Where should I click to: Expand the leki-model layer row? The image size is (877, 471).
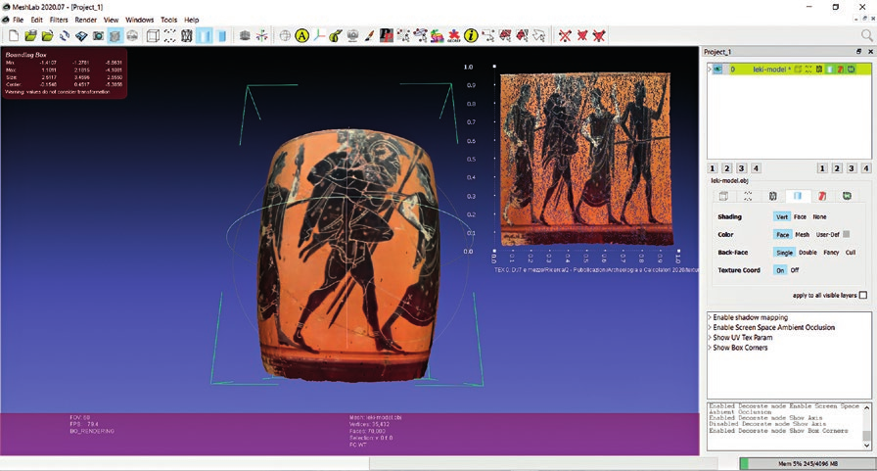click(x=710, y=70)
